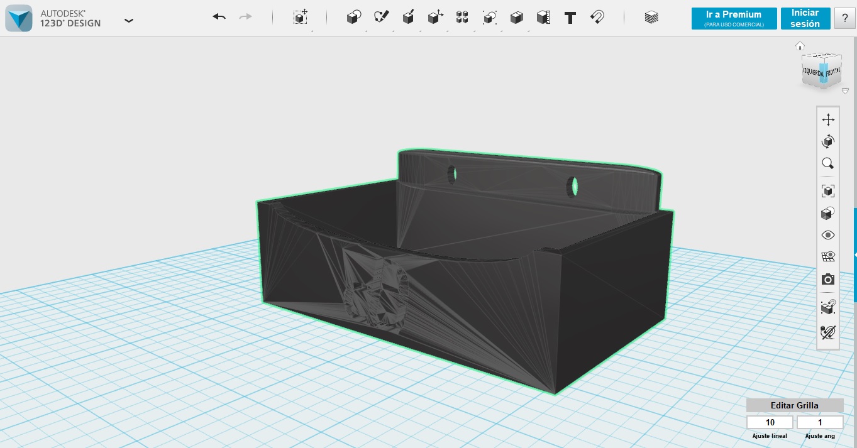The height and width of the screenshot is (448, 857).
Task: Open the help question mark button
Action: point(844,19)
